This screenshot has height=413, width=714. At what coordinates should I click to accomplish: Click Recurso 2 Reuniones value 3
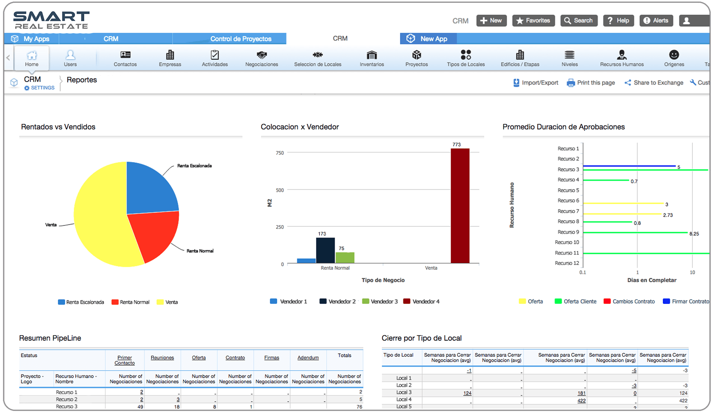pyautogui.click(x=178, y=399)
